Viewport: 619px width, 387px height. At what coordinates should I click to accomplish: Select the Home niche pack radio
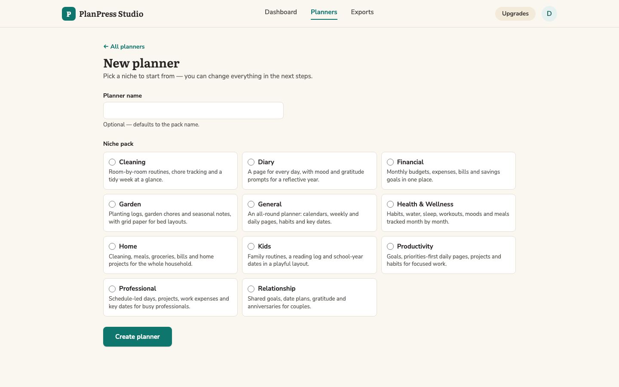112,246
